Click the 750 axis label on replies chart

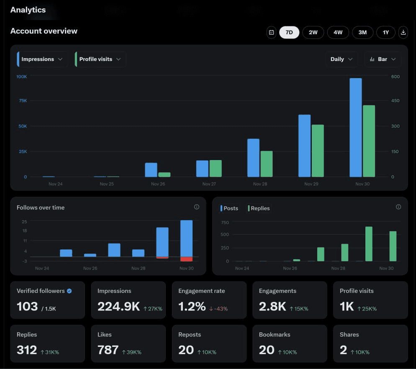tap(225, 222)
